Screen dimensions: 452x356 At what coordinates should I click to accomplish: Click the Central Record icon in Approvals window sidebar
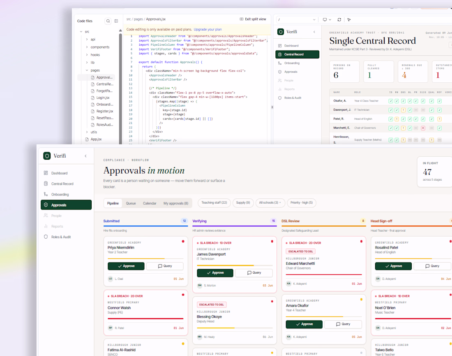click(x=46, y=184)
